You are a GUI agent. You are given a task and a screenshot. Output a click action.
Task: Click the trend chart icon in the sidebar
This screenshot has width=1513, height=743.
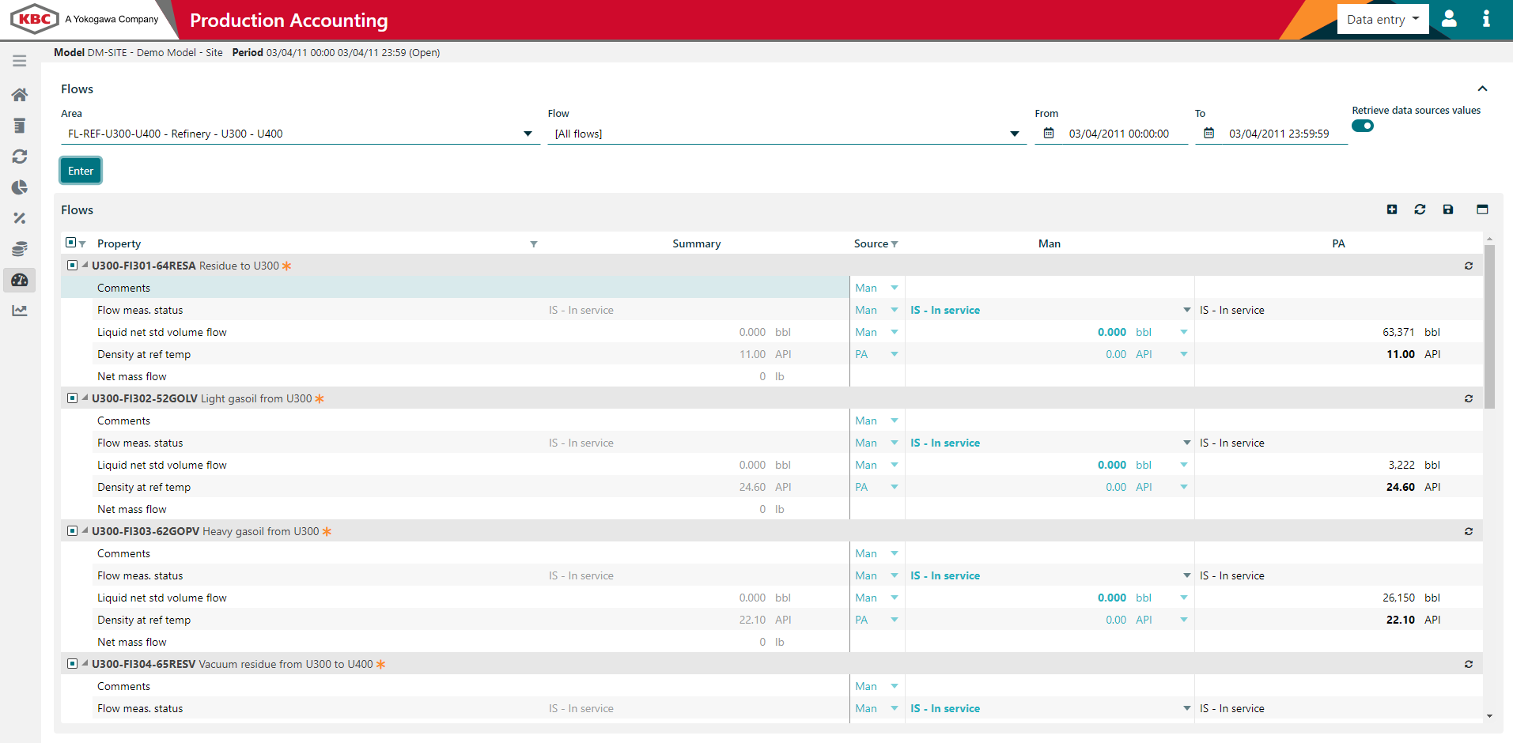pyautogui.click(x=19, y=310)
